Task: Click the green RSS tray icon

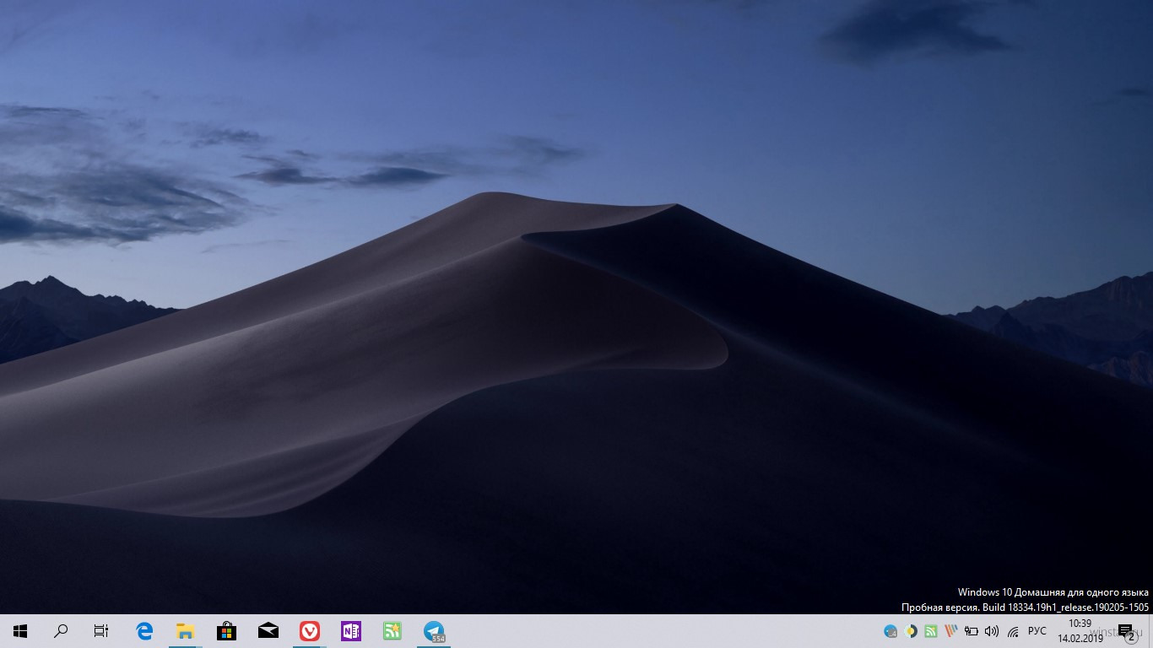Action: click(x=930, y=631)
